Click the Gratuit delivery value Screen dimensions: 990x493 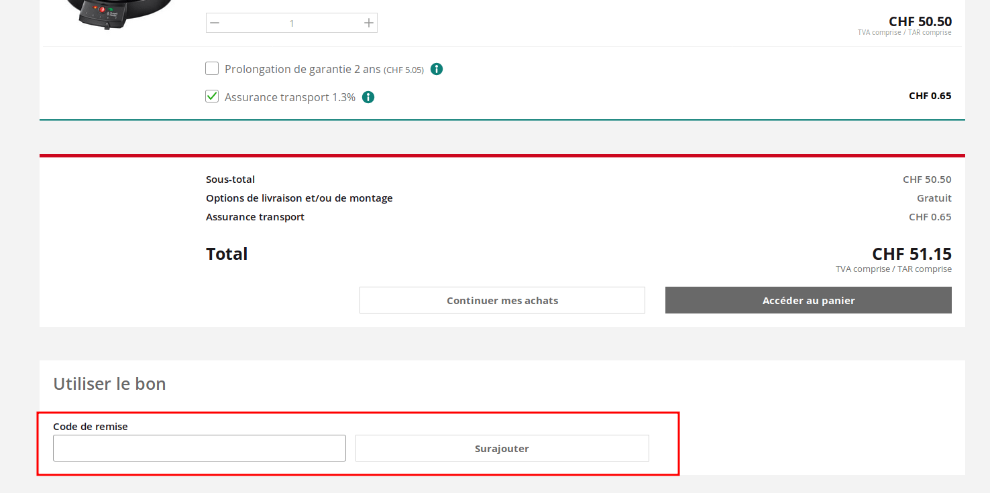point(934,198)
